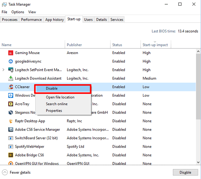This screenshot has height=179, width=201.
Task: Click the SpotifyWebHelper icon
Action: point(11,146)
